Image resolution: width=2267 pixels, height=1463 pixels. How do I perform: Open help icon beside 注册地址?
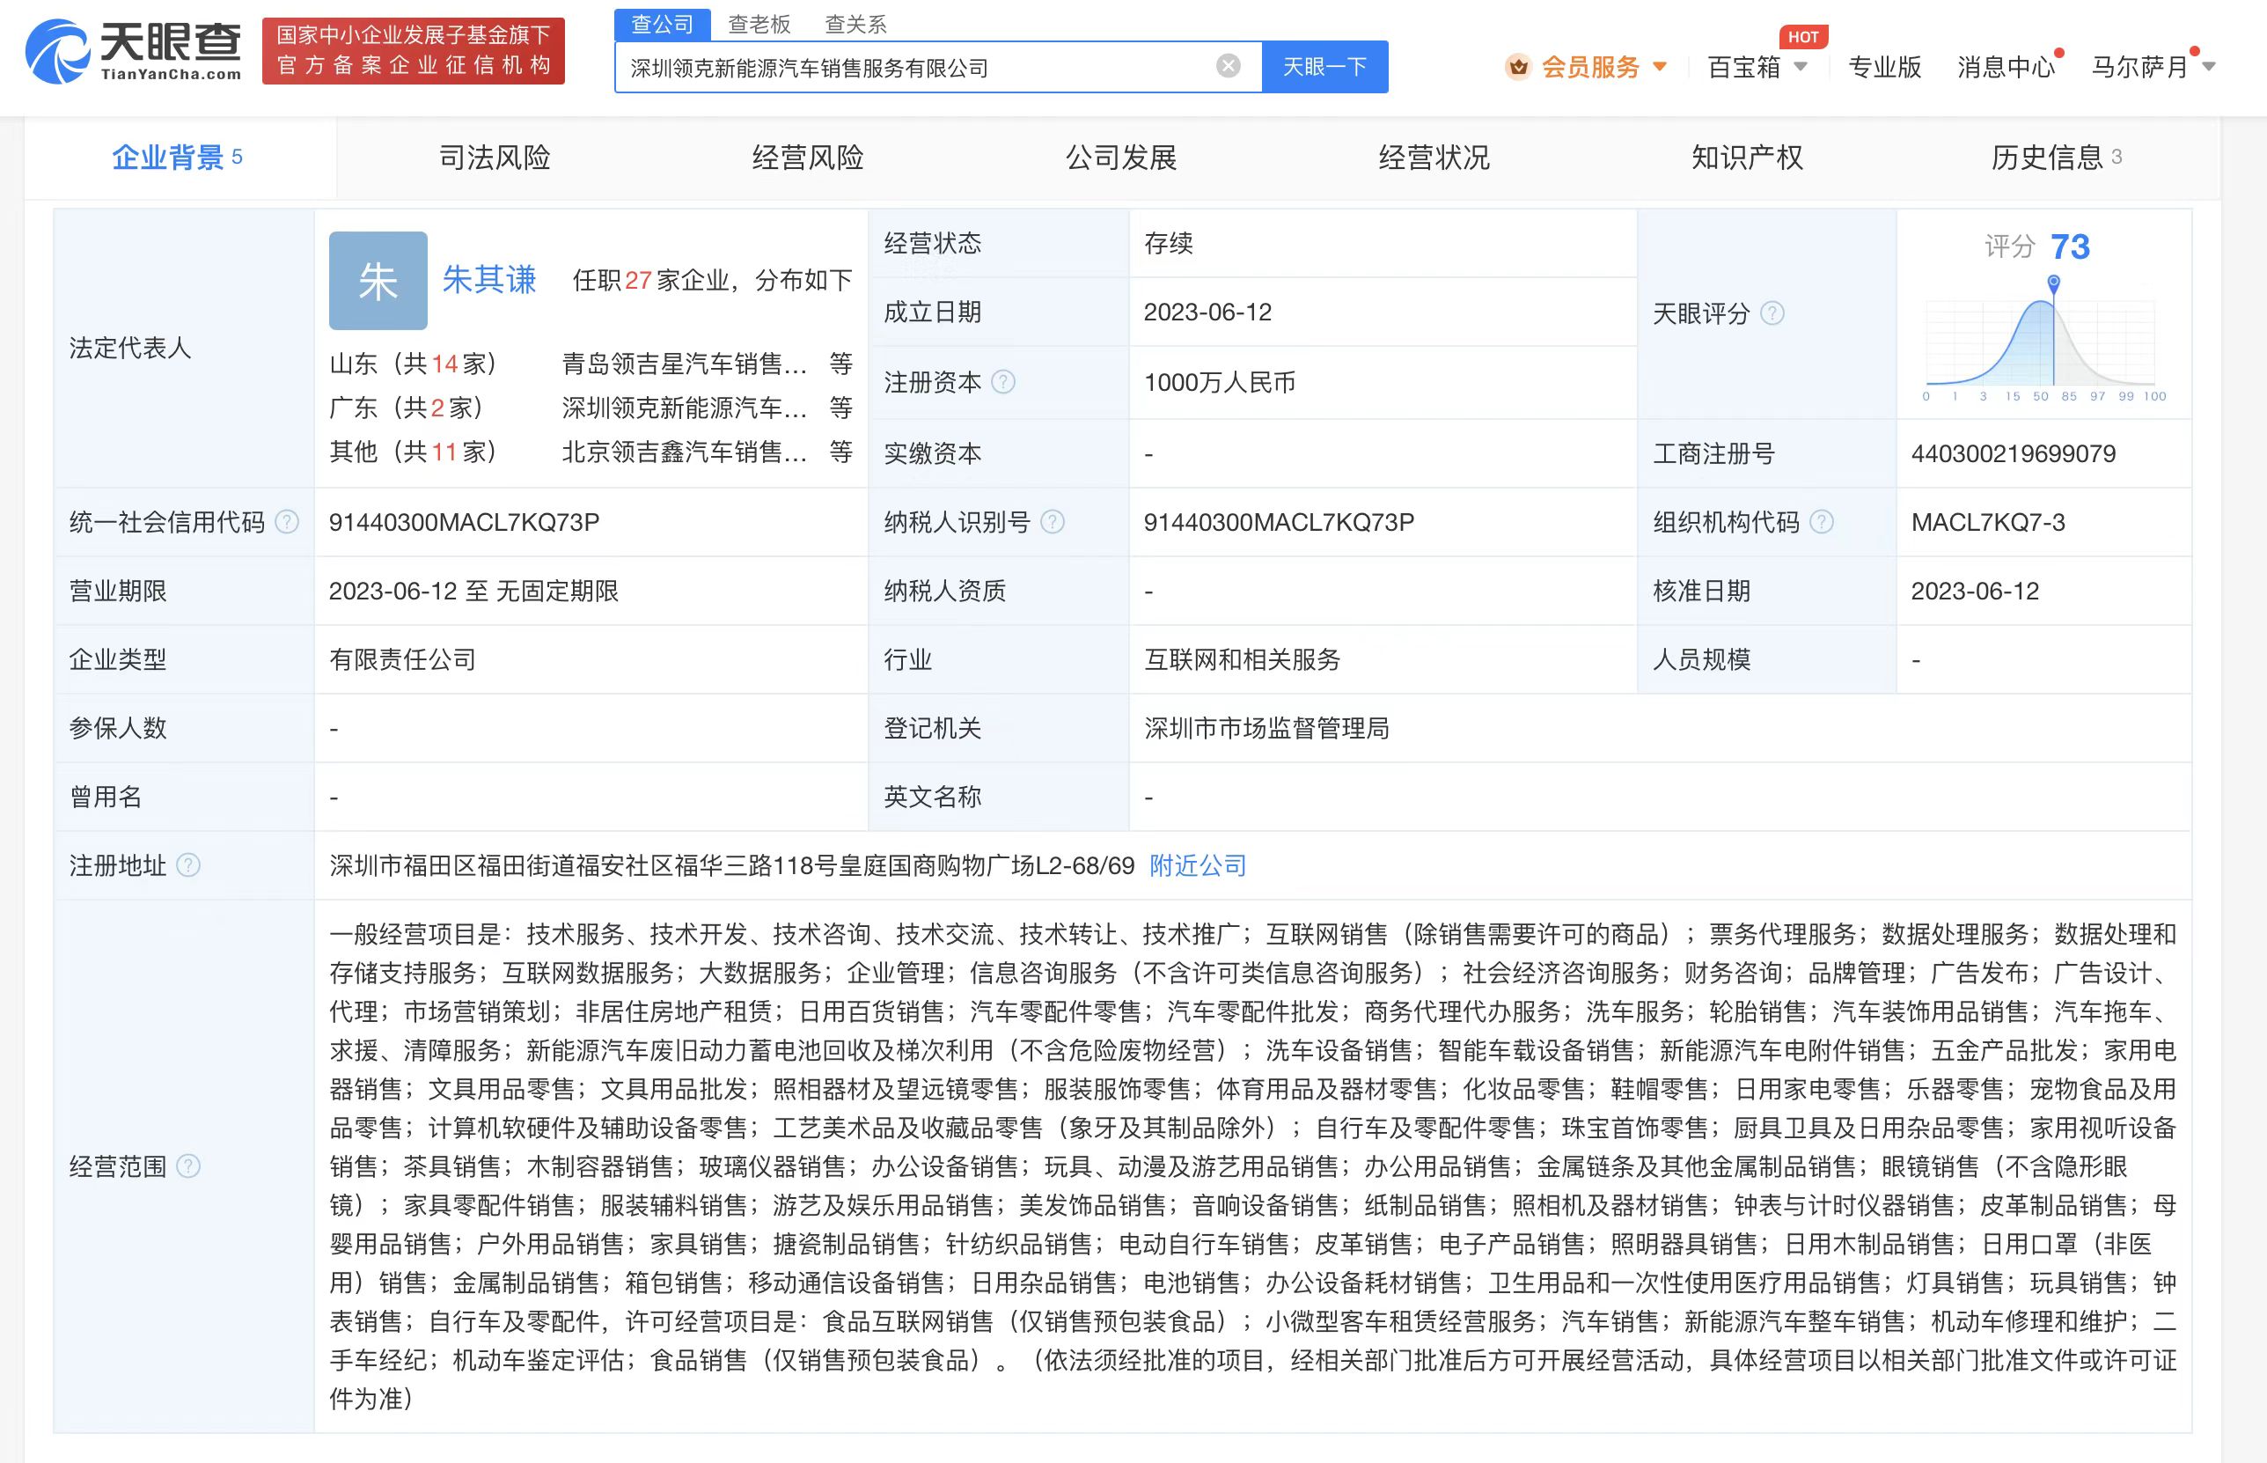click(x=188, y=865)
